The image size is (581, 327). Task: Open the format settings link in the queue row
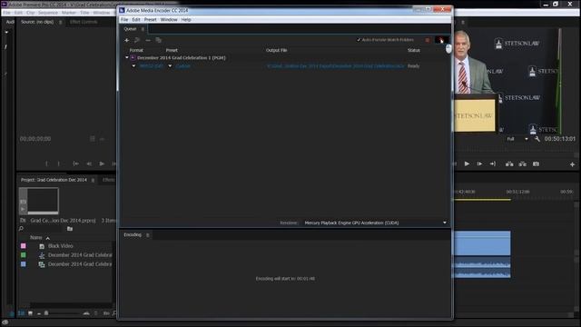pos(152,66)
